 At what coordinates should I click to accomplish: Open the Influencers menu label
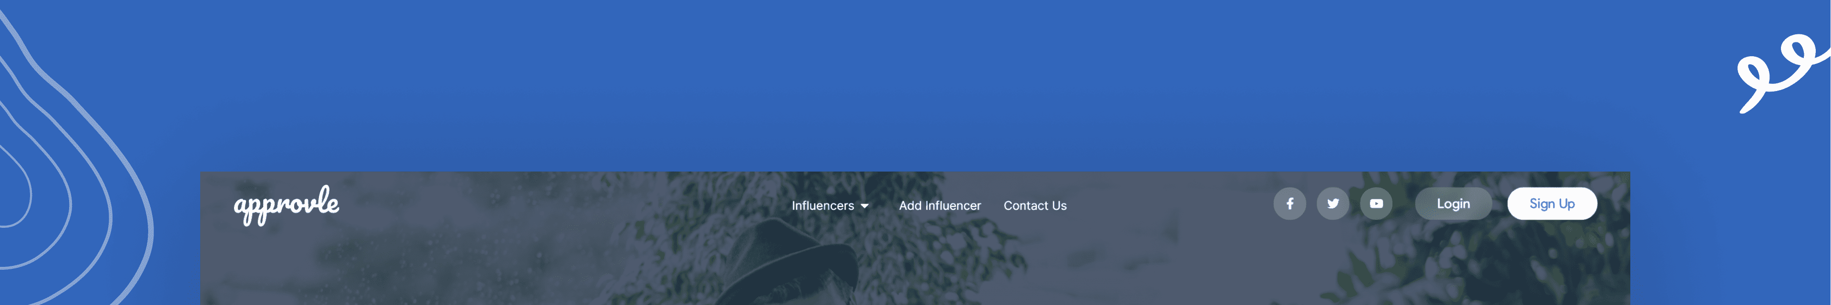click(822, 205)
